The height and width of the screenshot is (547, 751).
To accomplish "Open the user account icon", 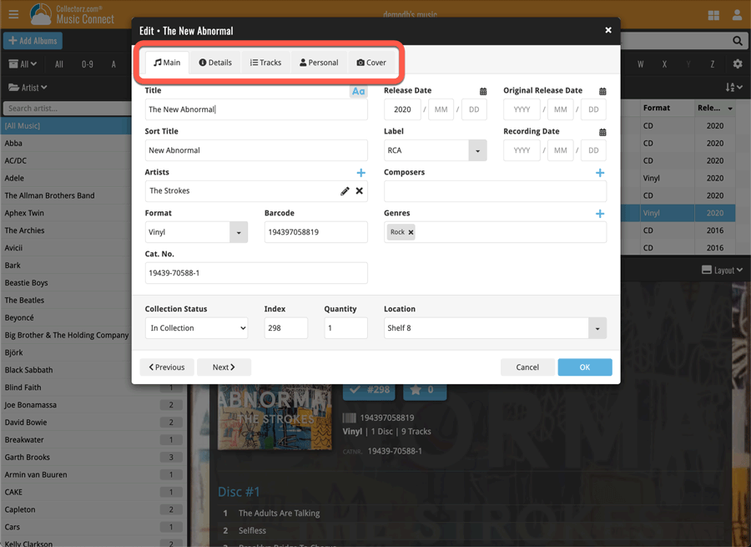I will [x=737, y=15].
